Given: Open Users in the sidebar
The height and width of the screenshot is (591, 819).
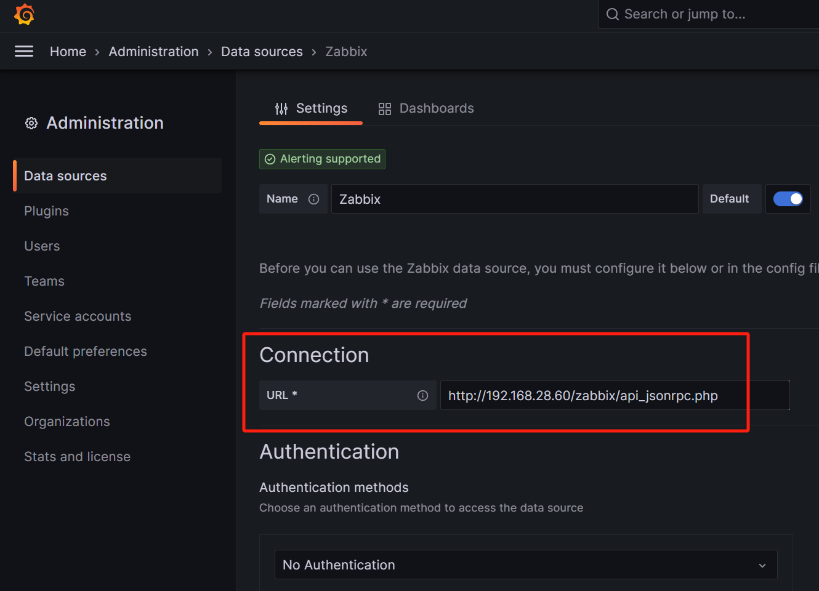Looking at the screenshot, I should tap(42, 246).
